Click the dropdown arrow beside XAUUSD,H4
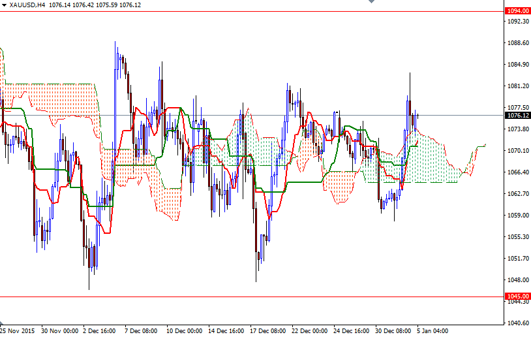The image size is (531, 337). [4, 5]
